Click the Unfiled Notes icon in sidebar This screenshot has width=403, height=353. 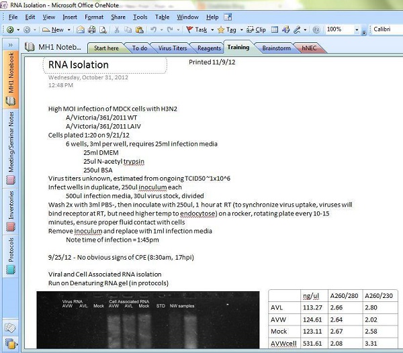10,327
